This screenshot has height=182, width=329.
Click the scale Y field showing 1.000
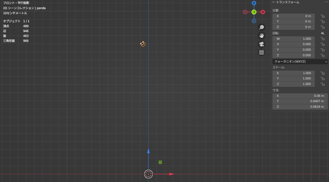tap(293, 78)
